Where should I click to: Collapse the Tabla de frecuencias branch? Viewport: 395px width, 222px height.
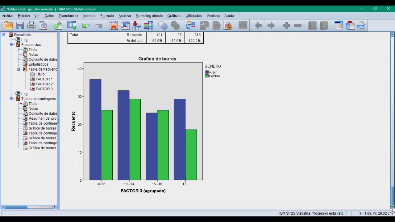pos(19,69)
